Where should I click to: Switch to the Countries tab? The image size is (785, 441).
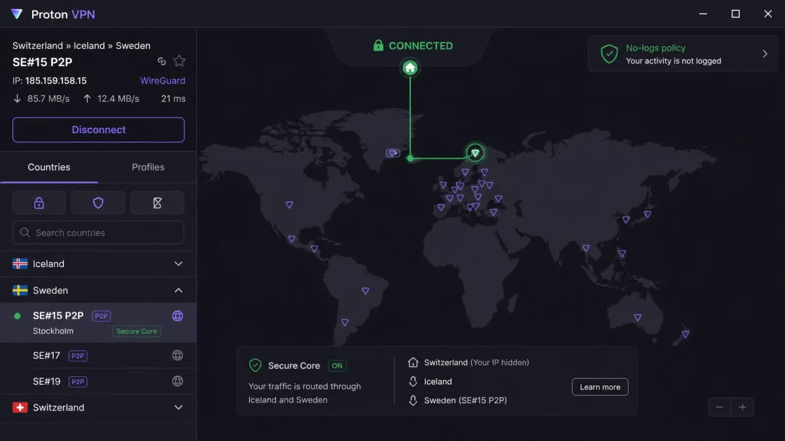pos(49,167)
